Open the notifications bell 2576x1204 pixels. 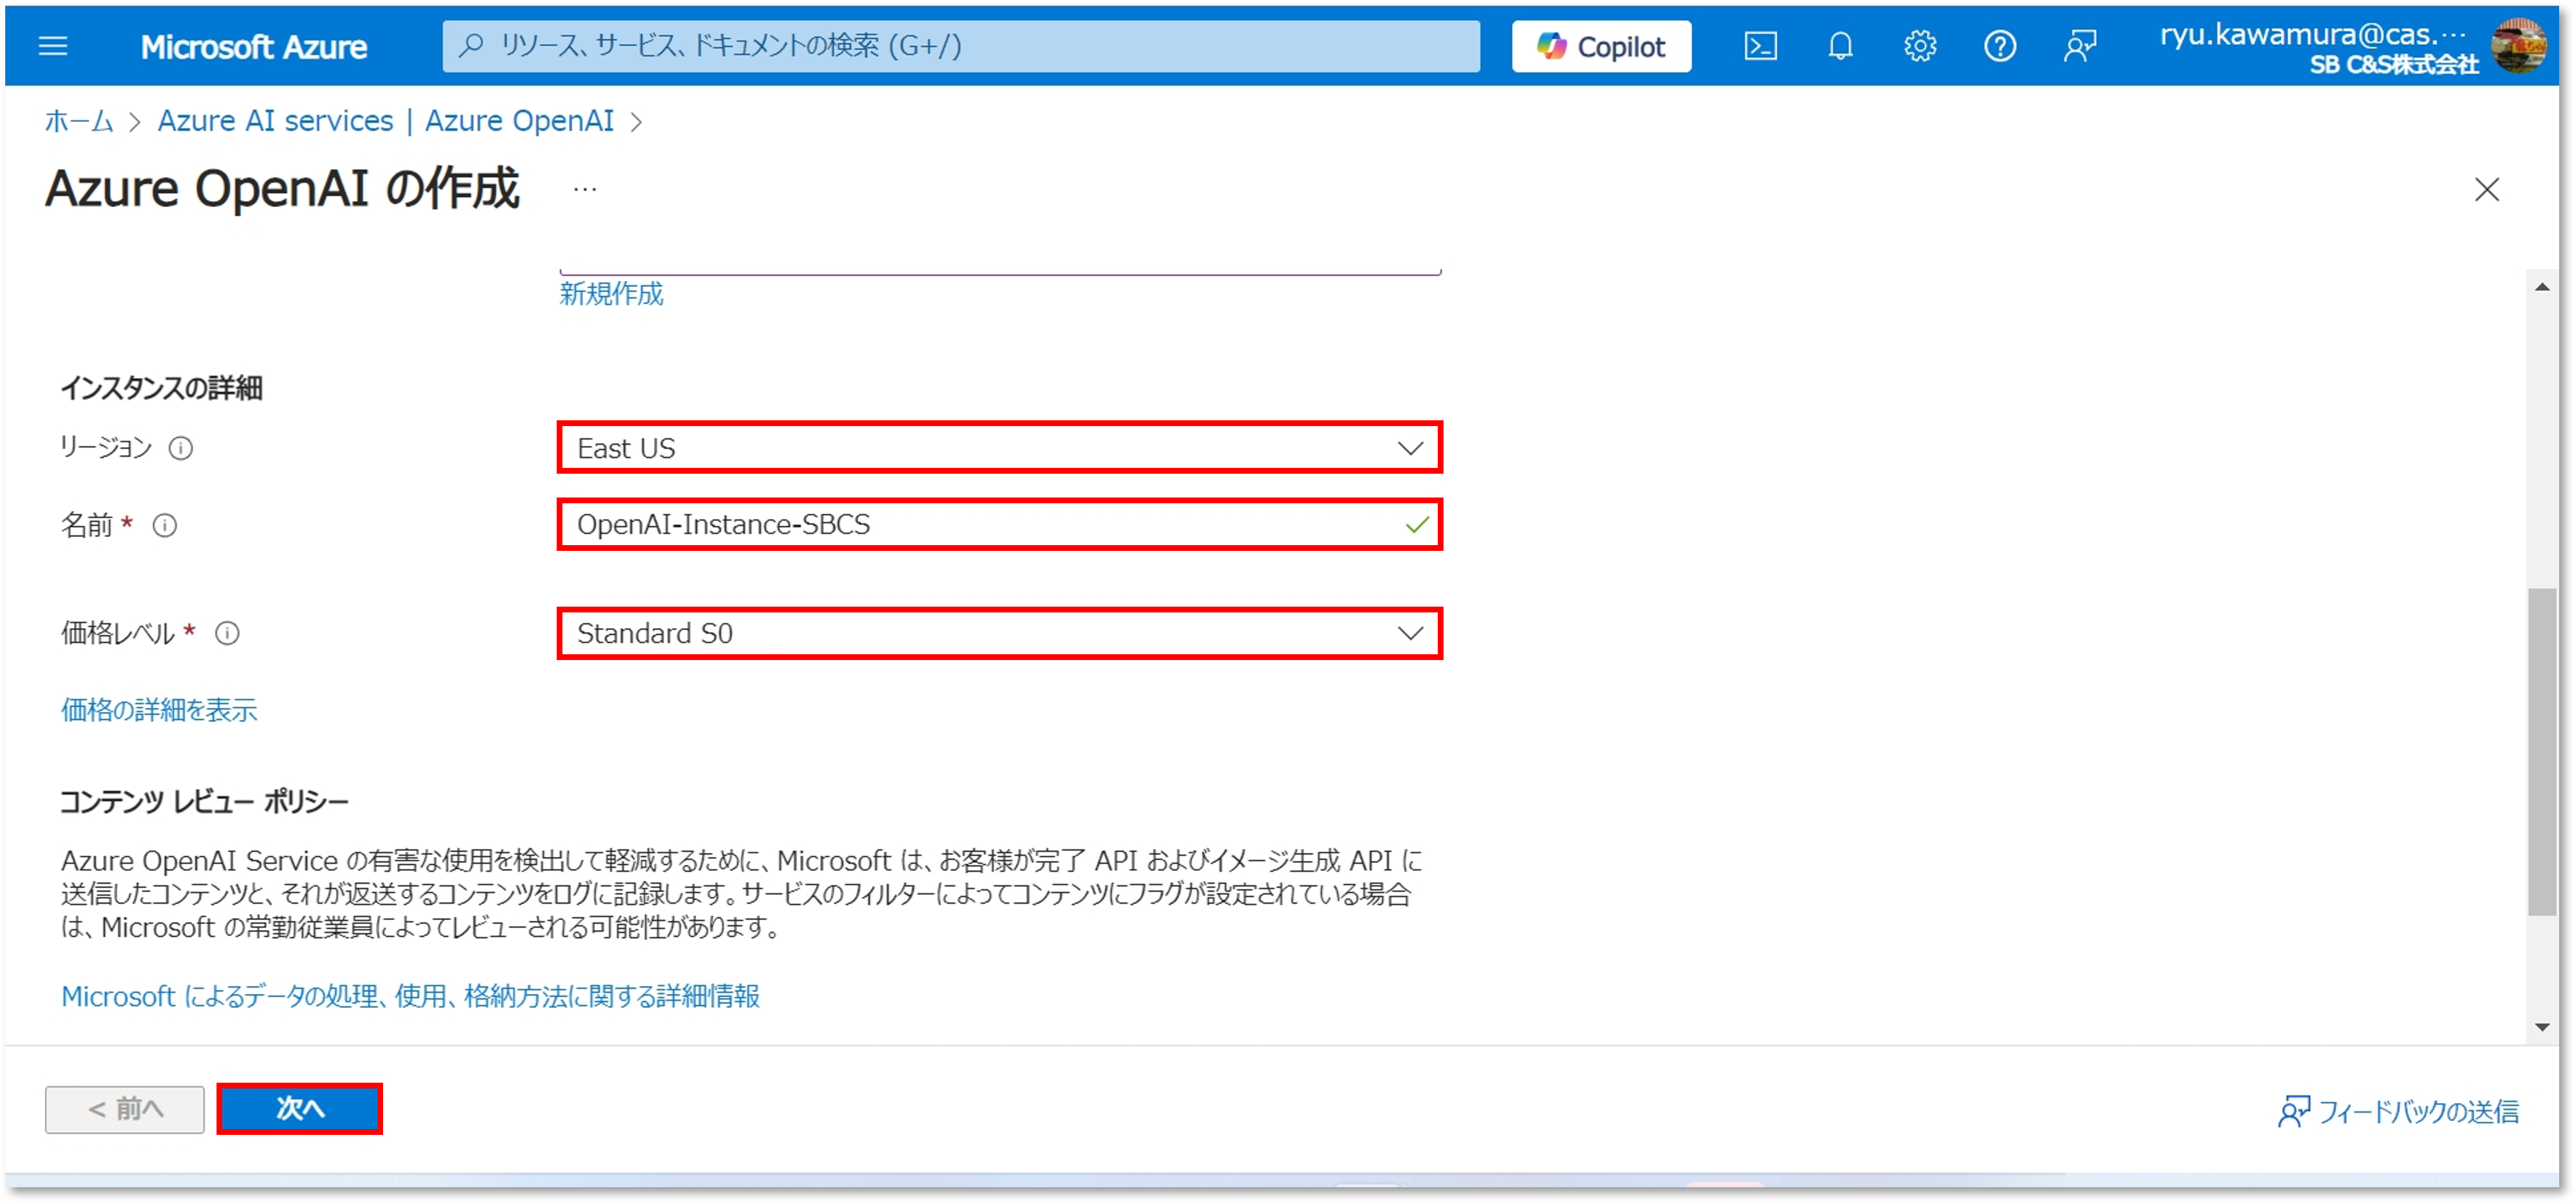pos(1840,46)
